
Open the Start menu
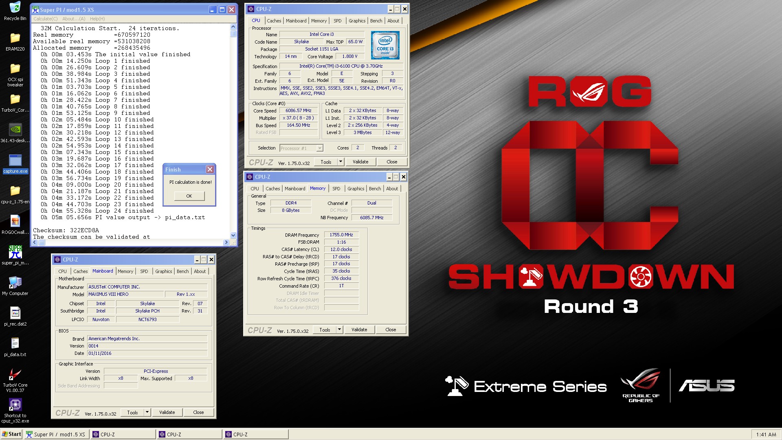11,434
